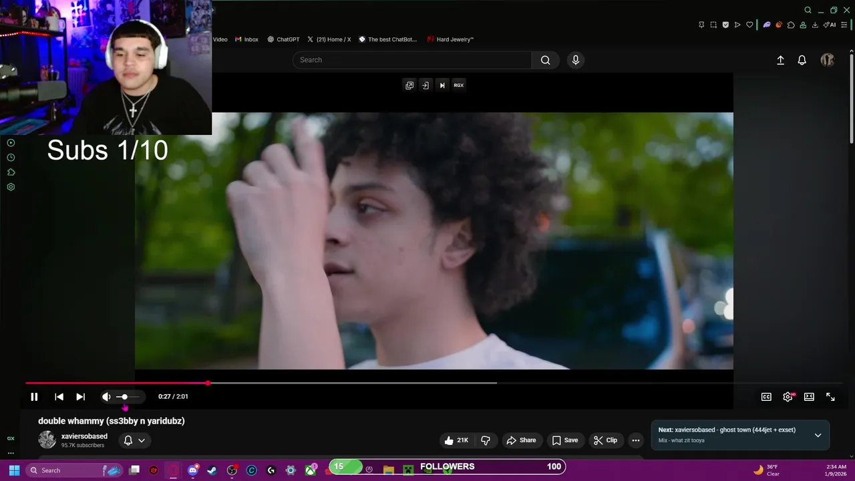Toggle closed captions (CC) on the player
Viewport: 855px width, 481px height.
(x=766, y=397)
